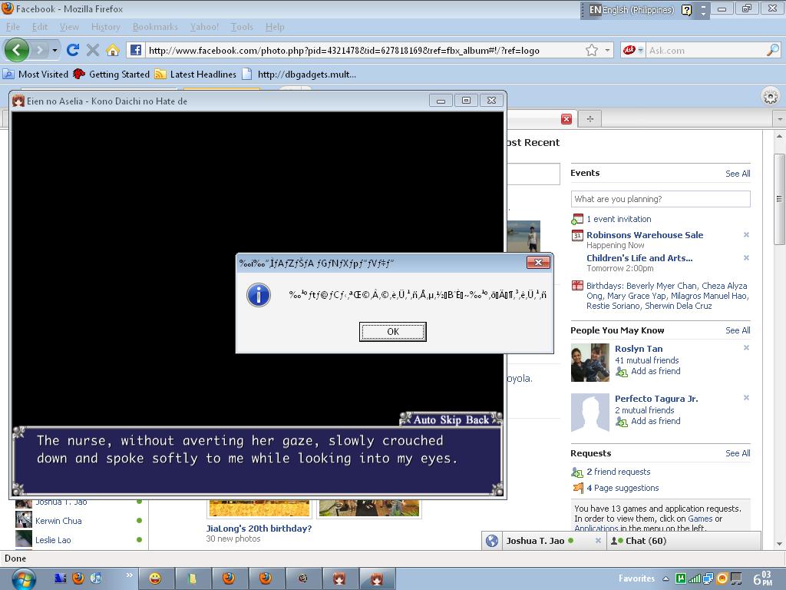Open 2 friend requests link
Screen dimensions: 786x590
619,472
